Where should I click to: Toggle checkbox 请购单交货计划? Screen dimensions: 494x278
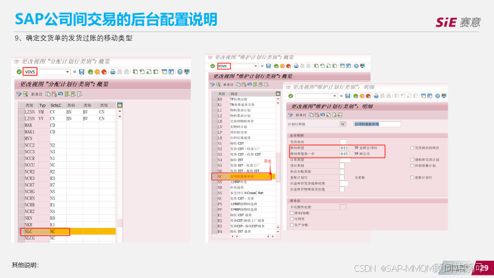tap(412, 159)
